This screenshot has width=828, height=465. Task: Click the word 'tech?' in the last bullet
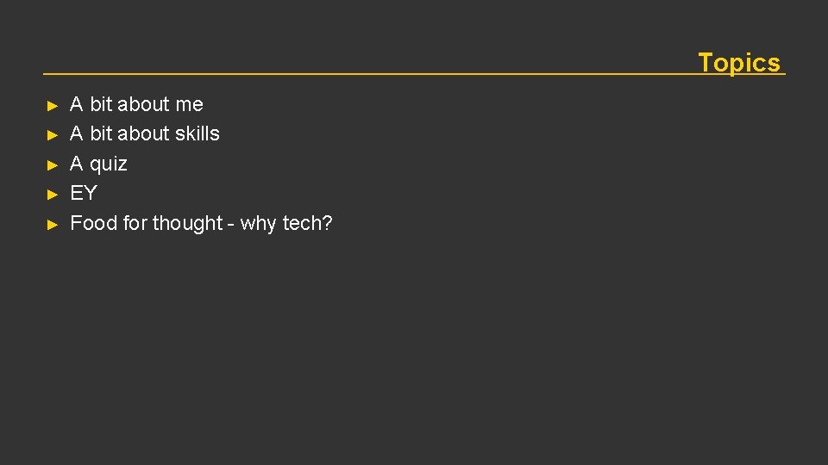307,224
